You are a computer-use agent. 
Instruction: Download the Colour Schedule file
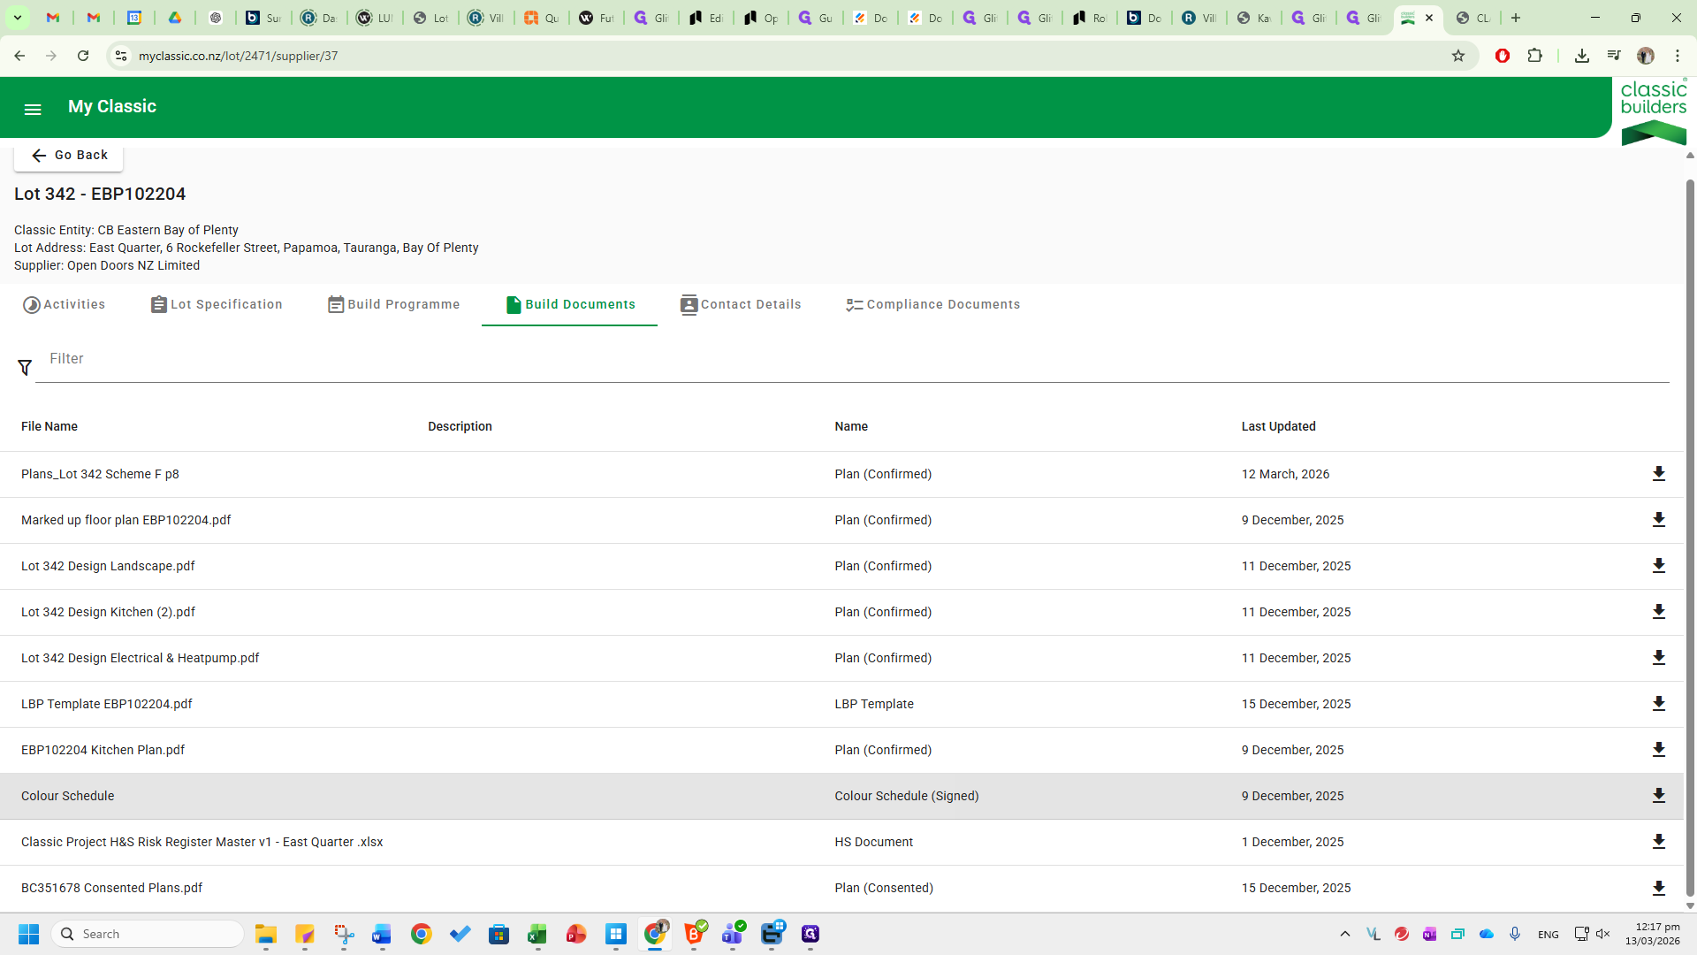tap(1658, 796)
